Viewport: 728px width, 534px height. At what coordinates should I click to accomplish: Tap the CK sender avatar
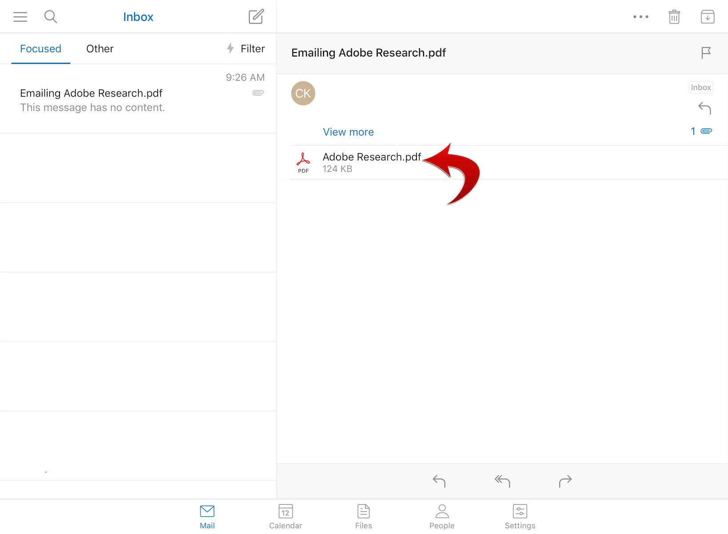tap(303, 93)
